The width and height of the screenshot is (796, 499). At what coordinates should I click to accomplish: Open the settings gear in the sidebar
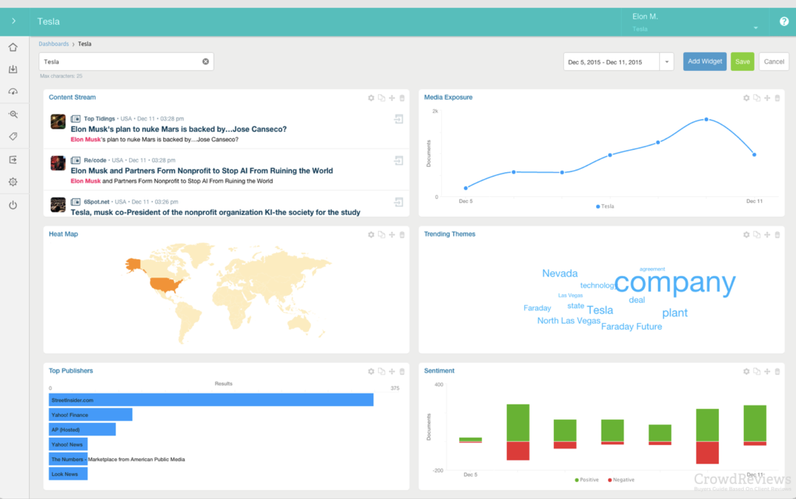[13, 182]
